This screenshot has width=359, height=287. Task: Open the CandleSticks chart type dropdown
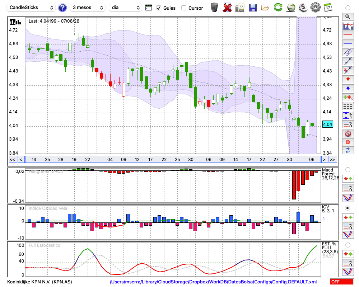pos(31,8)
